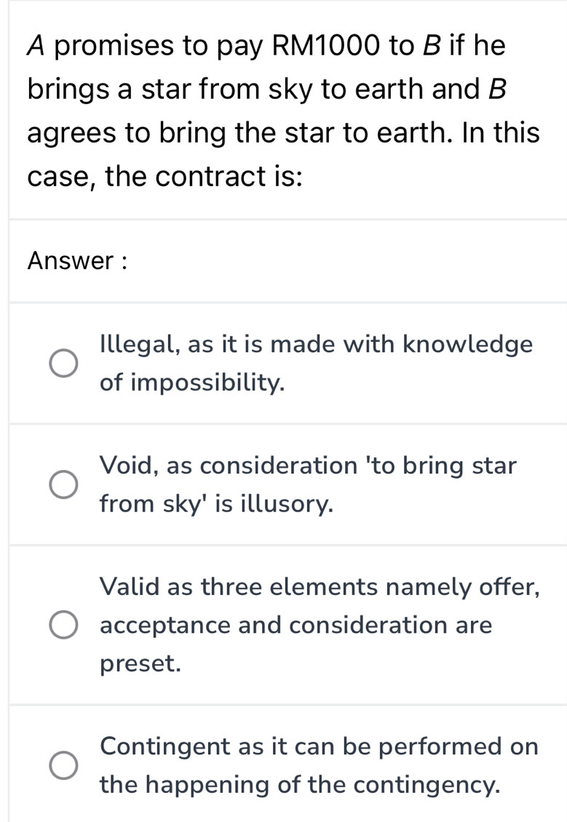Click the row containing the 'Void' answer

[291, 484]
